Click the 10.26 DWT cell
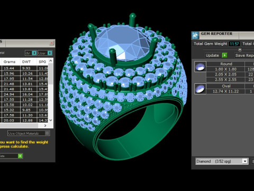The height and width of the screenshot is (191, 254). (29, 73)
